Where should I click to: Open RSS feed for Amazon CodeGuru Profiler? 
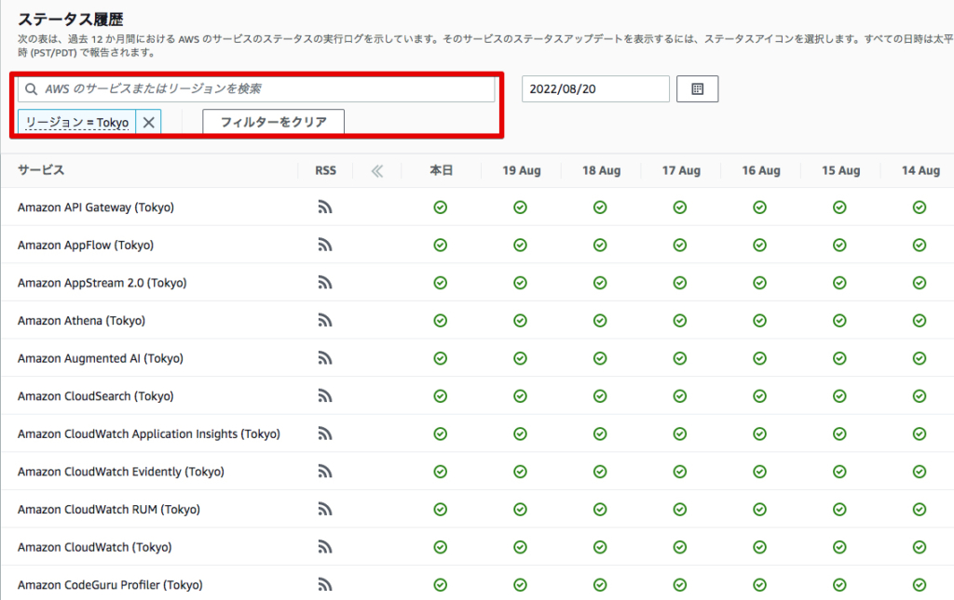(x=325, y=584)
